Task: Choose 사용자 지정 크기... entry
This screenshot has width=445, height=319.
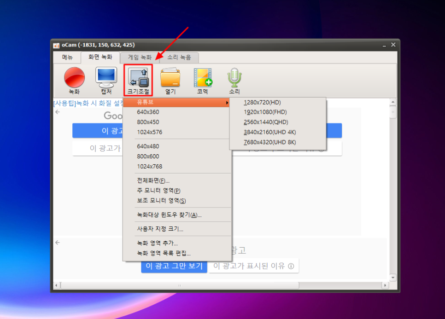Action: [x=177, y=229]
